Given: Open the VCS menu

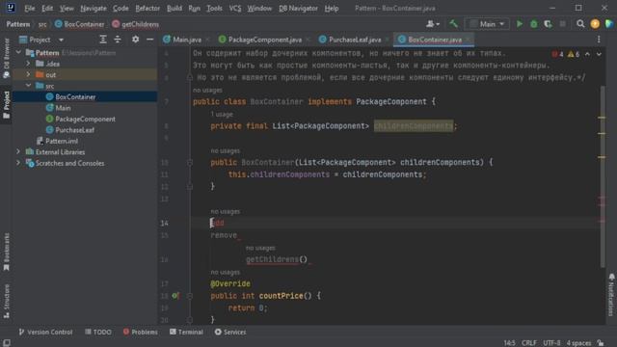Looking at the screenshot, I should [235, 9].
